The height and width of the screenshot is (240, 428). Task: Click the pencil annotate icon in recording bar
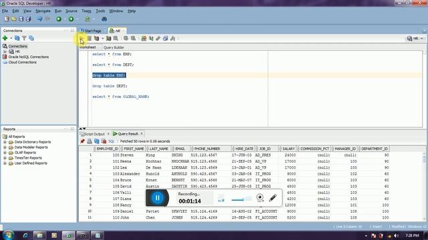pos(273,197)
